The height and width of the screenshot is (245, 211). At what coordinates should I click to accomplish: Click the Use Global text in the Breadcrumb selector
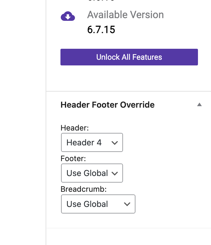(87, 204)
